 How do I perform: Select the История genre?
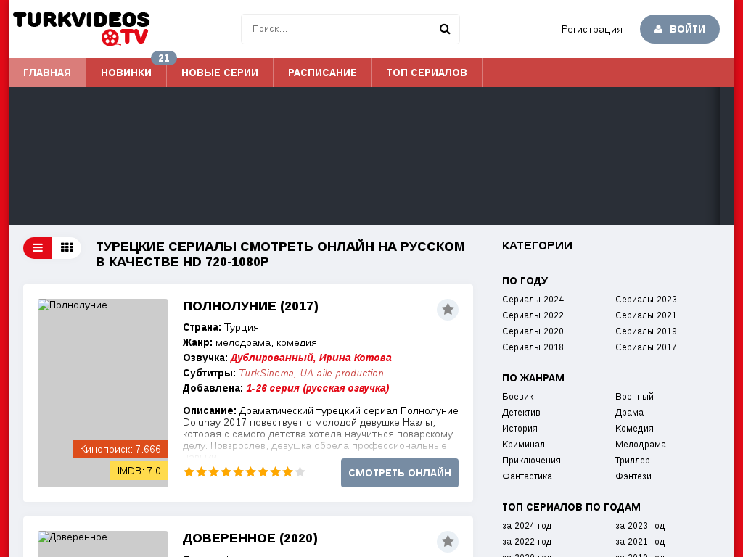tap(520, 429)
